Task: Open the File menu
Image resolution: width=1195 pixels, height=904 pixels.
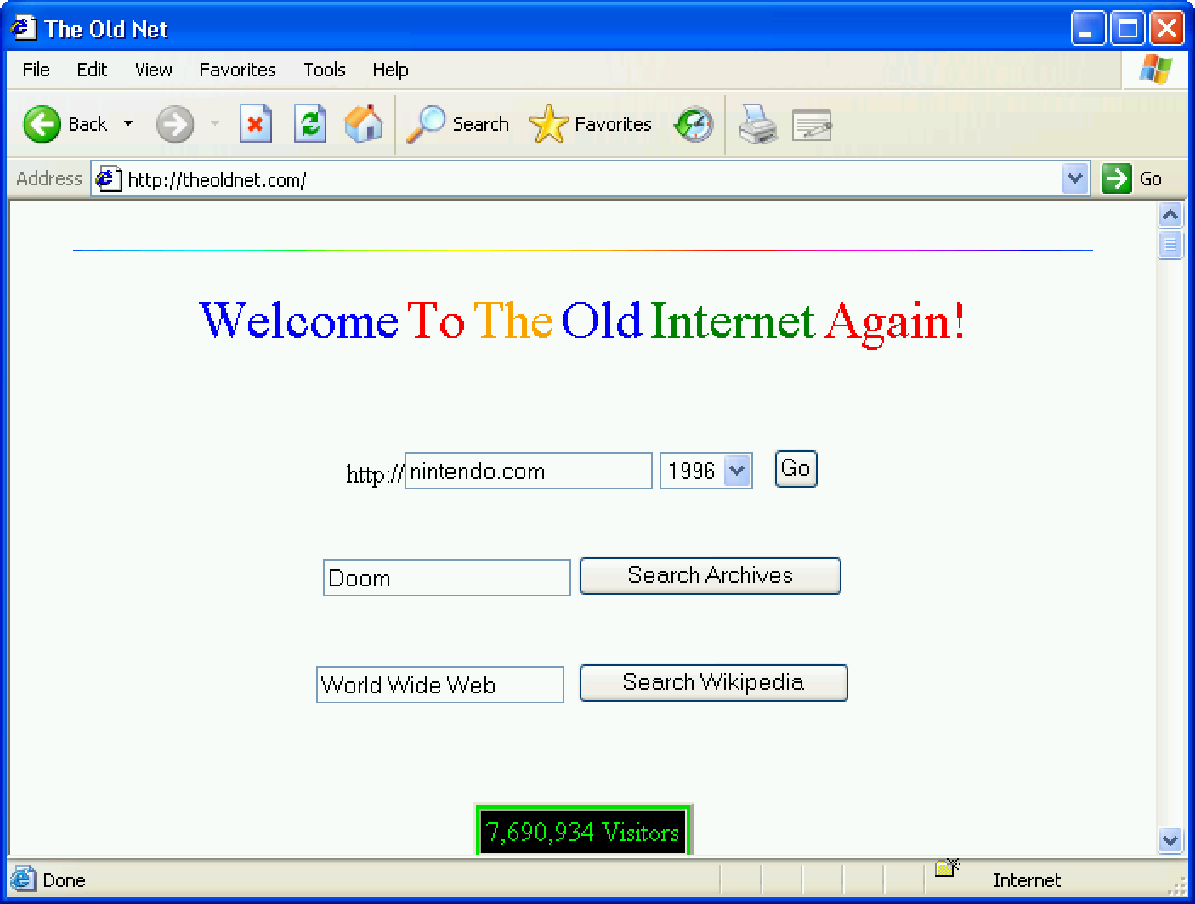Action: 36,70
